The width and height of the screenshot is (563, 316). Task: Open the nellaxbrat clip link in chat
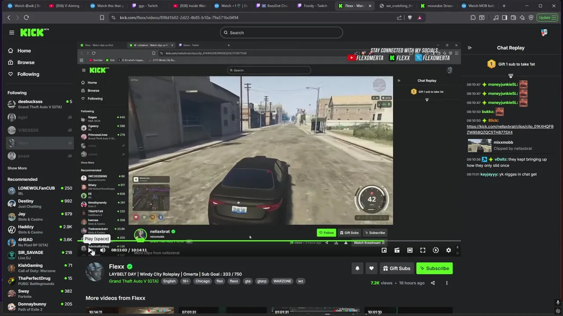tap(510, 129)
